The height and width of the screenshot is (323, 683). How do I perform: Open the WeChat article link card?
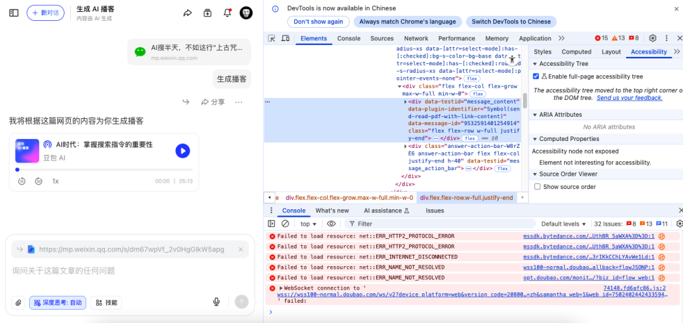click(189, 52)
